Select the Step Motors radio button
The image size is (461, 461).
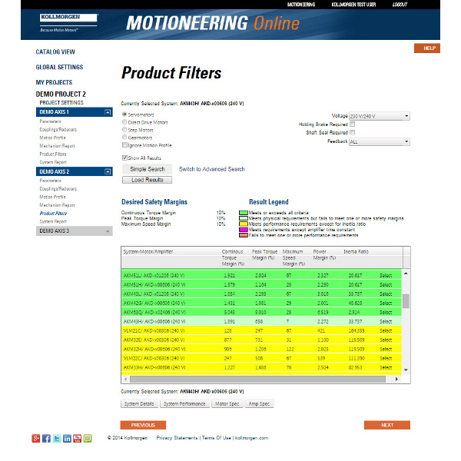[x=124, y=130]
